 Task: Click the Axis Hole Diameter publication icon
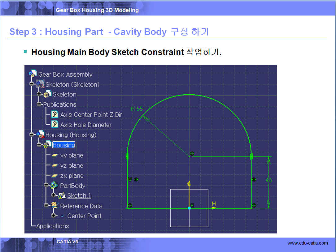[x=55, y=125]
